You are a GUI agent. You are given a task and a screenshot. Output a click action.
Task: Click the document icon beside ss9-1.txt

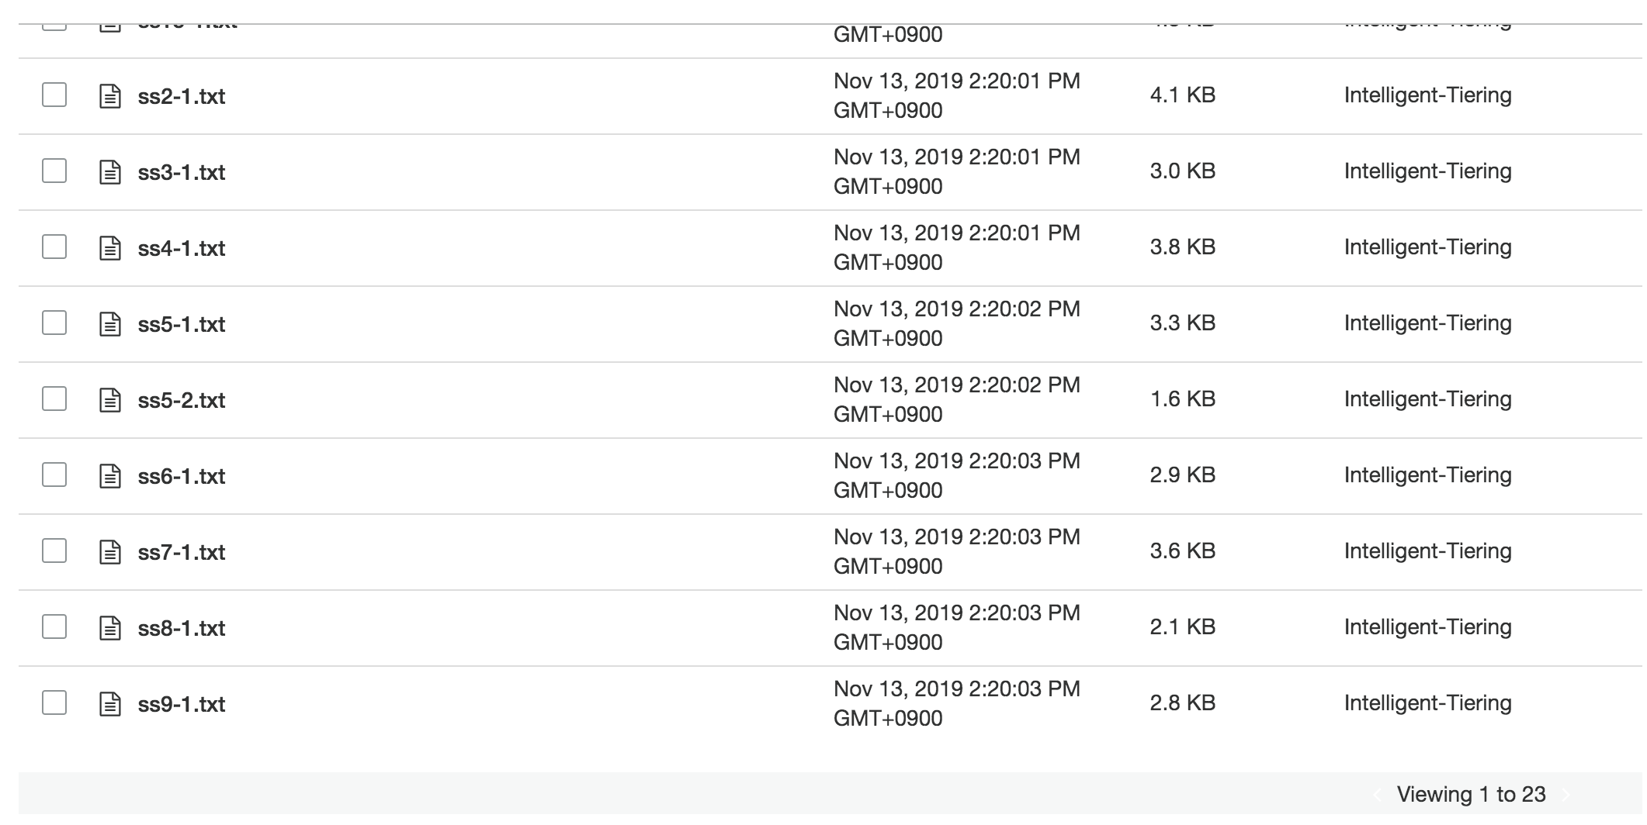110,704
